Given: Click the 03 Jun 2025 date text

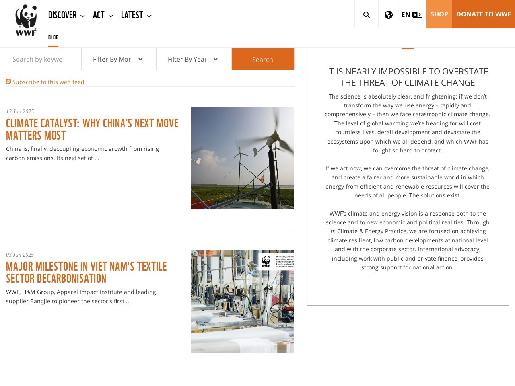Looking at the screenshot, I should (20, 255).
